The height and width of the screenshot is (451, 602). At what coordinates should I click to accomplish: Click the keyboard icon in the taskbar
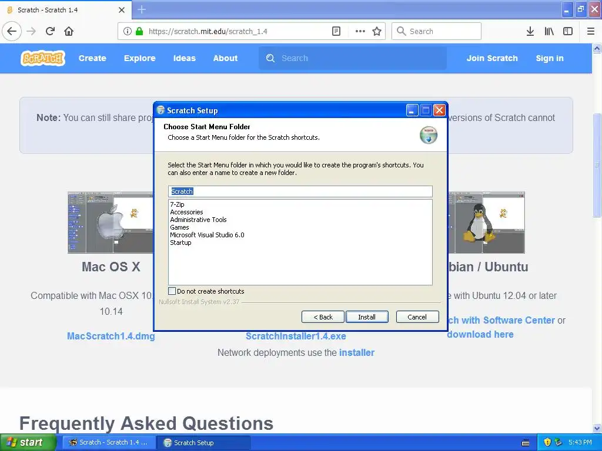pos(526,443)
